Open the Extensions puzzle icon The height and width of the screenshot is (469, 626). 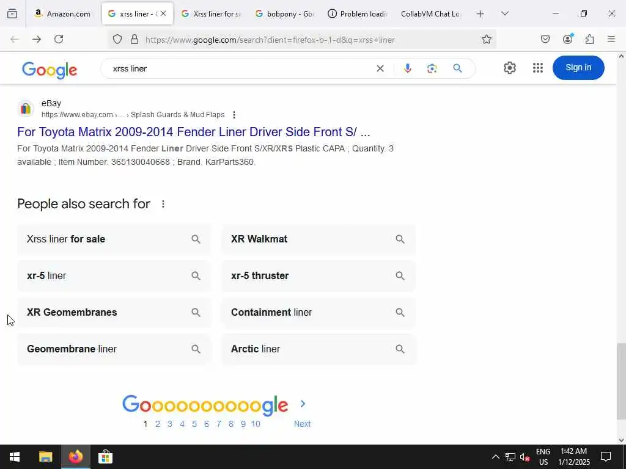(x=590, y=39)
